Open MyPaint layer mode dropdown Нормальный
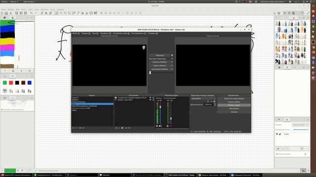Image resolution: width=316 pixels, height=177 pixels. (300, 125)
